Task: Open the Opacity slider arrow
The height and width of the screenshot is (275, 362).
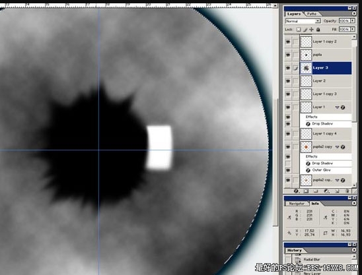Action: pyautogui.click(x=353, y=20)
